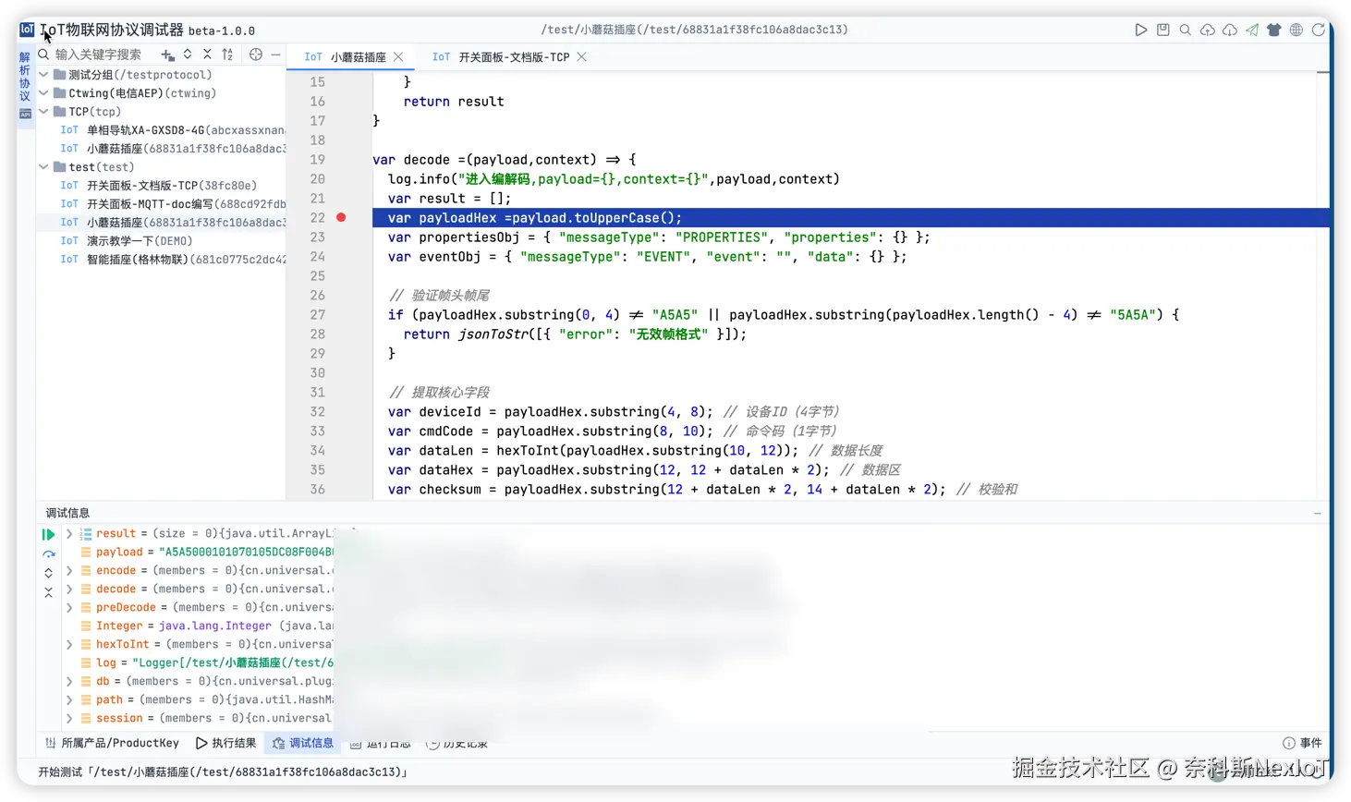The image size is (1351, 802).
Task: Click the add group folder-plus icon
Action: point(167,55)
